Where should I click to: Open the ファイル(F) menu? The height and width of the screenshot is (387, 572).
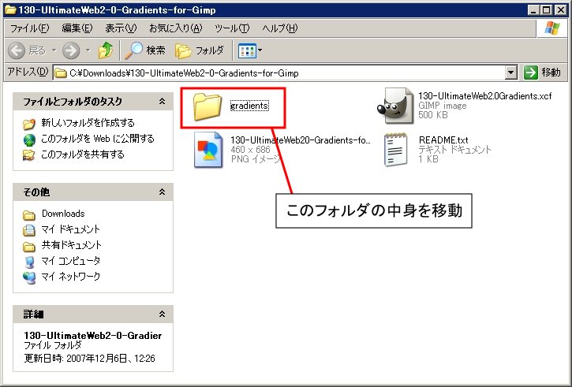(x=29, y=28)
